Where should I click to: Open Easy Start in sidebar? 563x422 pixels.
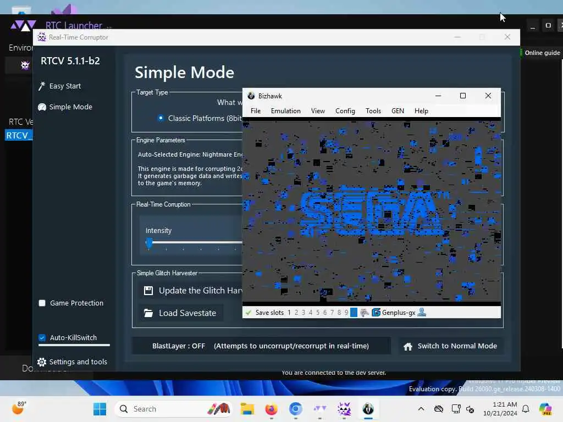[x=65, y=86]
